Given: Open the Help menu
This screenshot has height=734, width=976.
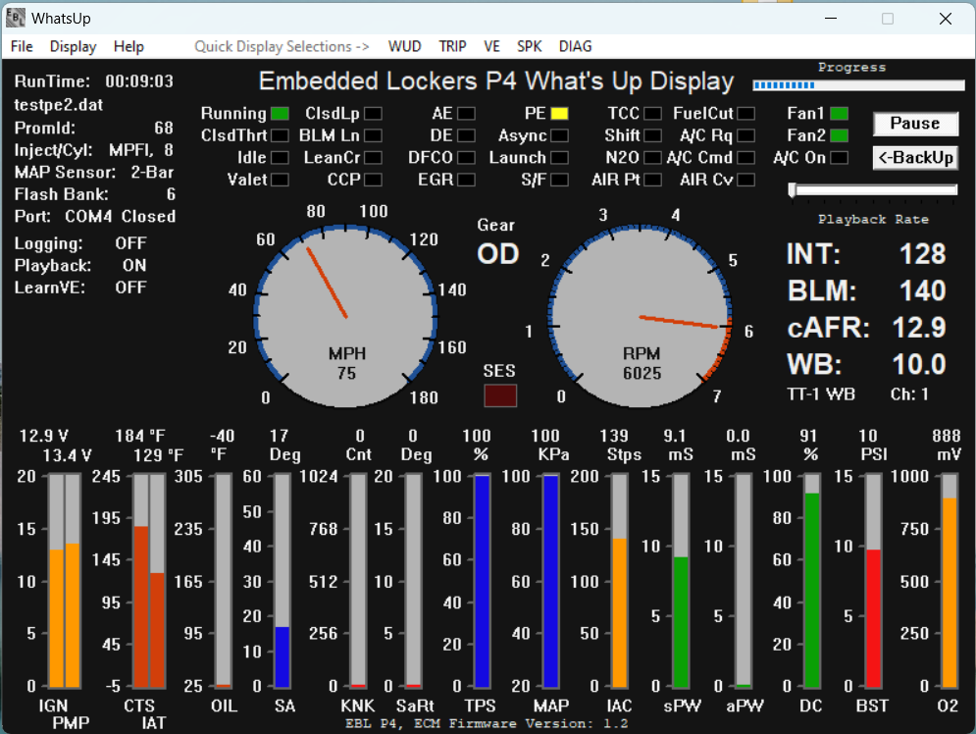Looking at the screenshot, I should (x=128, y=46).
